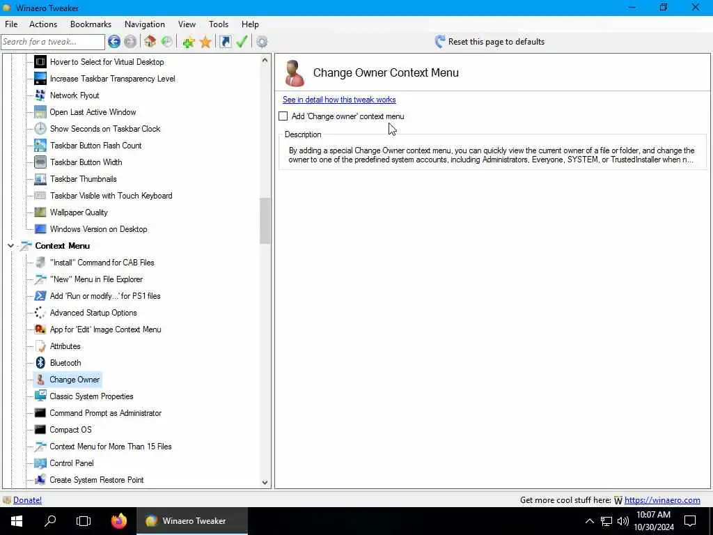The width and height of the screenshot is (713, 535).
Task: Click the Wallpaper Quality icon
Action: [40, 212]
